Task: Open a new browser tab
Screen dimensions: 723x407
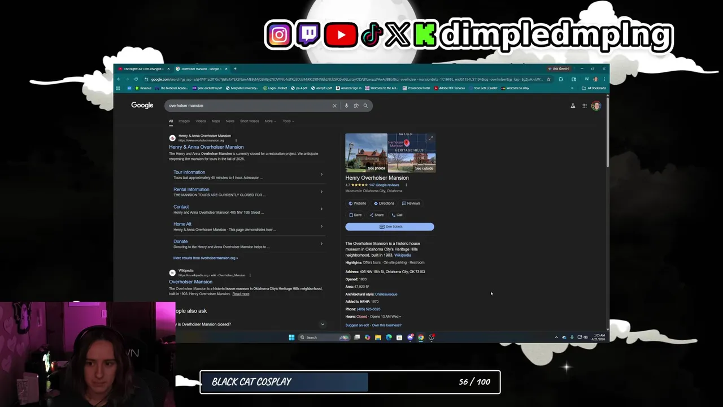Action: [x=235, y=68]
